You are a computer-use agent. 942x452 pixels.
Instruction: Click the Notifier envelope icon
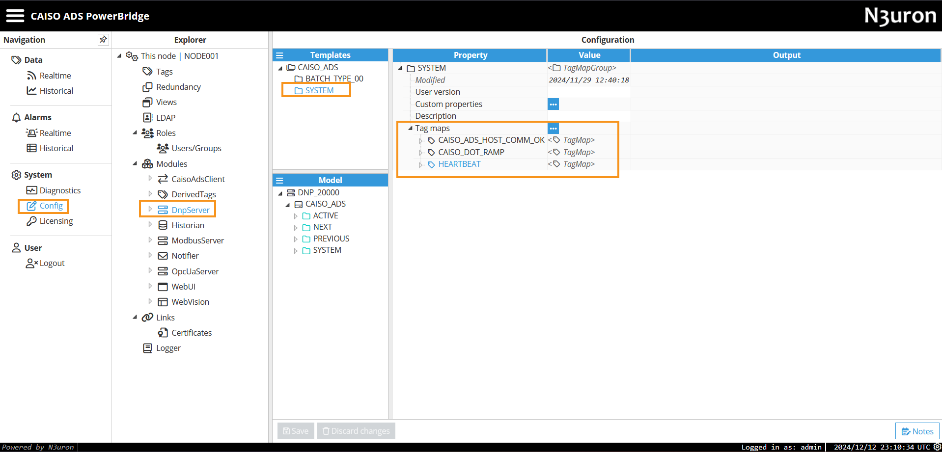click(163, 256)
